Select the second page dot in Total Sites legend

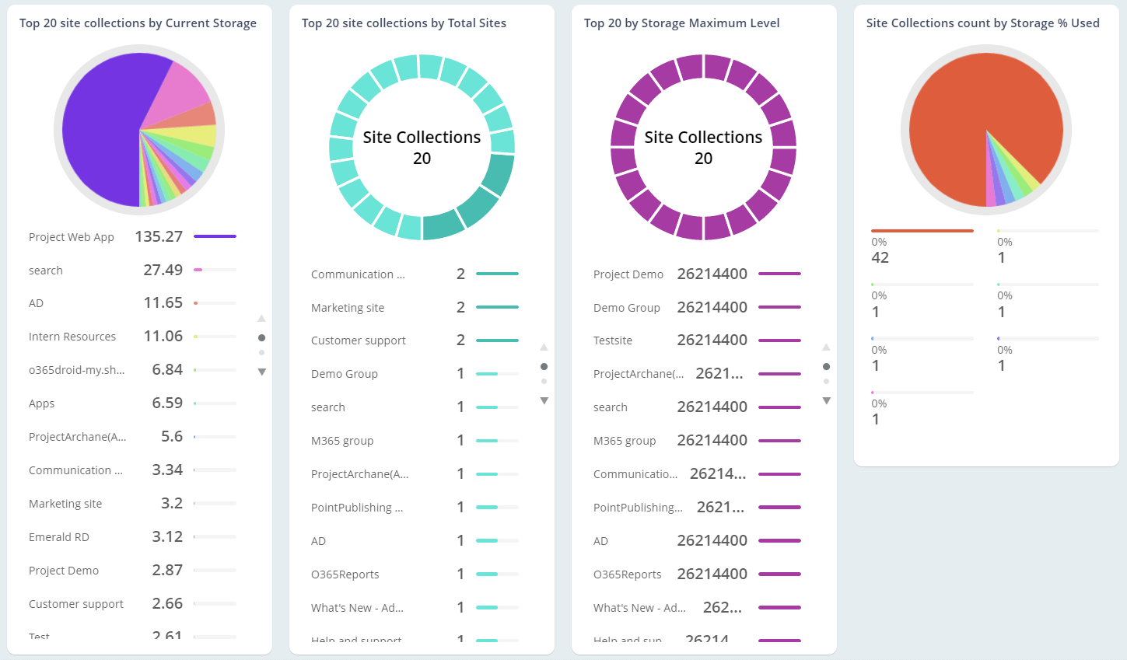544,381
